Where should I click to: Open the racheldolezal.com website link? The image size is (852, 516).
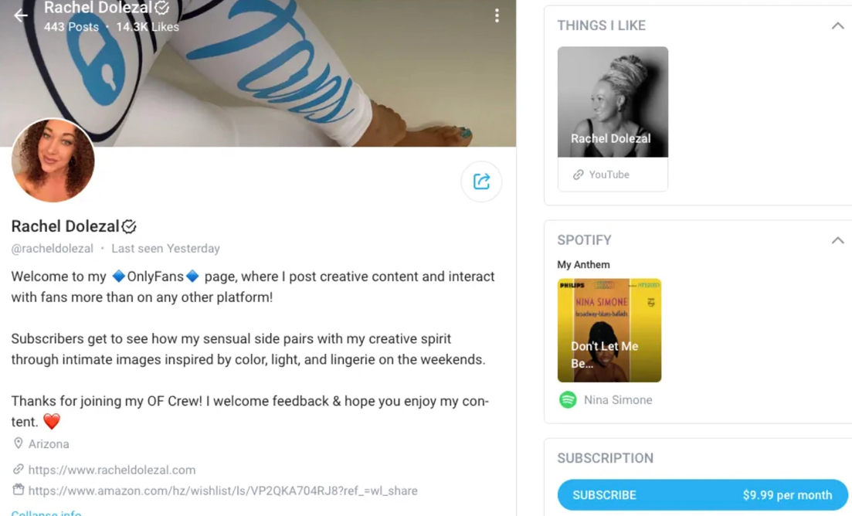[112, 470]
